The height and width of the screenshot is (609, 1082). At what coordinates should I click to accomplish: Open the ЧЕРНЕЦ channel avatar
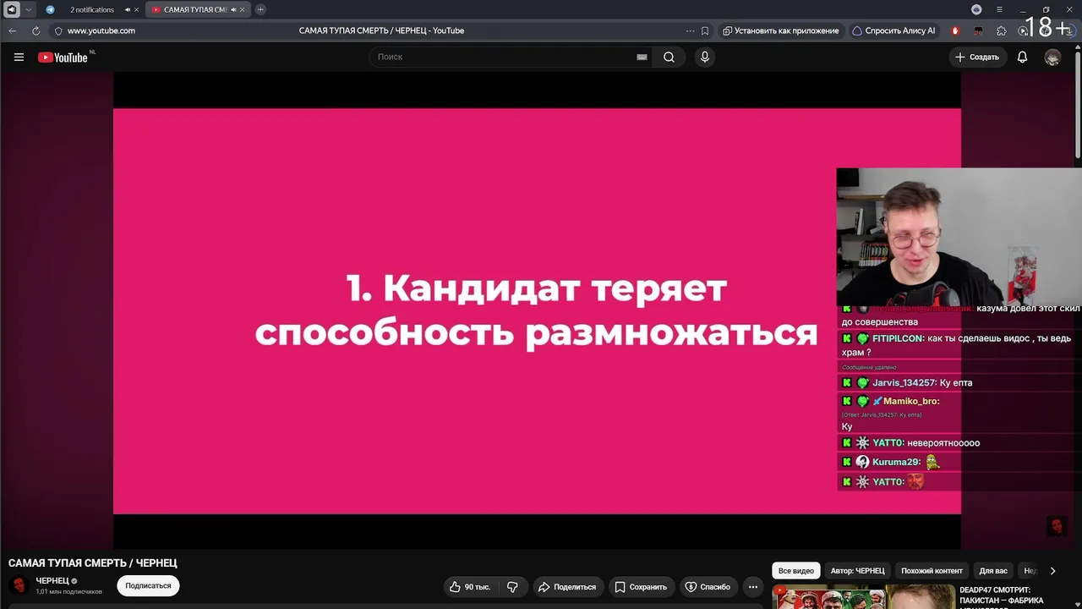coord(19,585)
